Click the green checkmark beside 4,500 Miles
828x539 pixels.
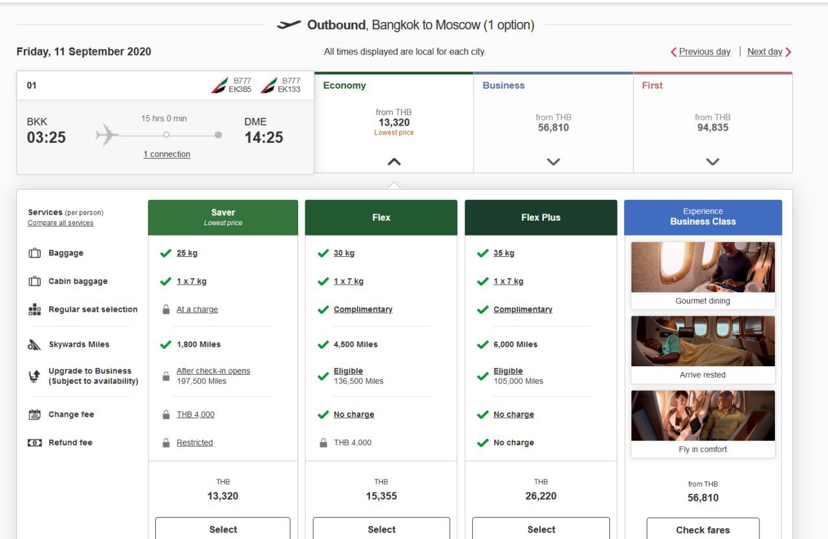point(323,345)
